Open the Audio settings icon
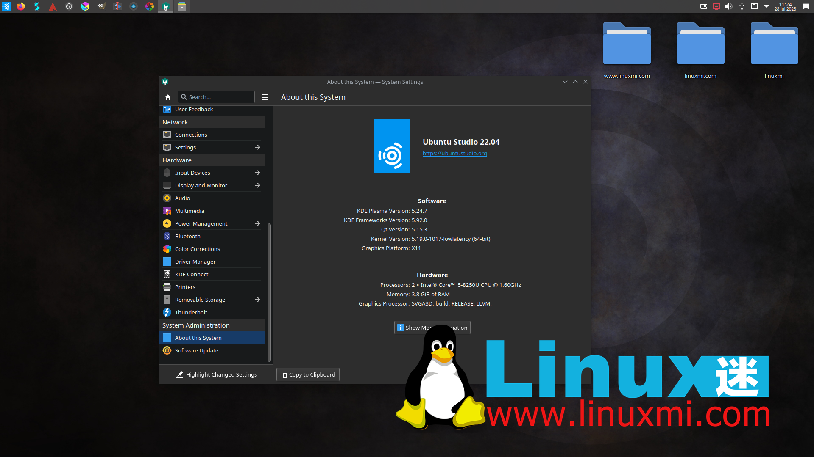814x457 pixels. tap(167, 198)
